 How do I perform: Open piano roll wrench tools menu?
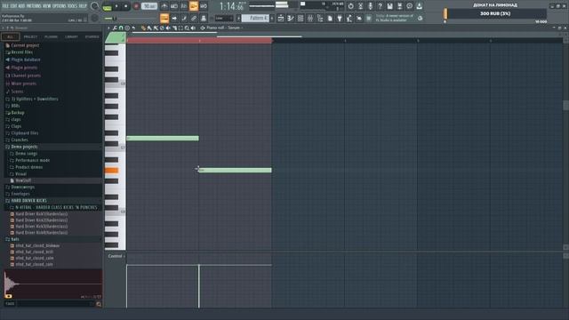click(115, 28)
